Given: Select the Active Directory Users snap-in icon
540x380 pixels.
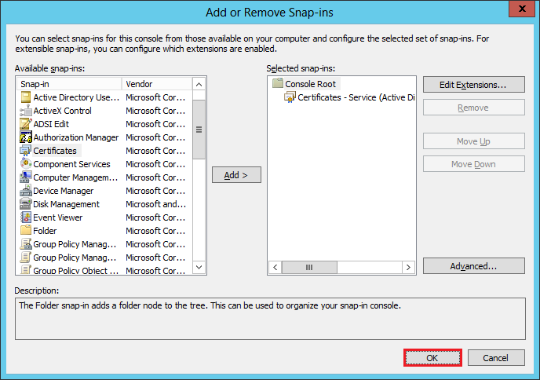Looking at the screenshot, I should [25, 97].
